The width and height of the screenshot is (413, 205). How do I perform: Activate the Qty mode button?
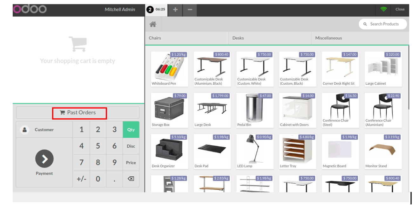131,130
